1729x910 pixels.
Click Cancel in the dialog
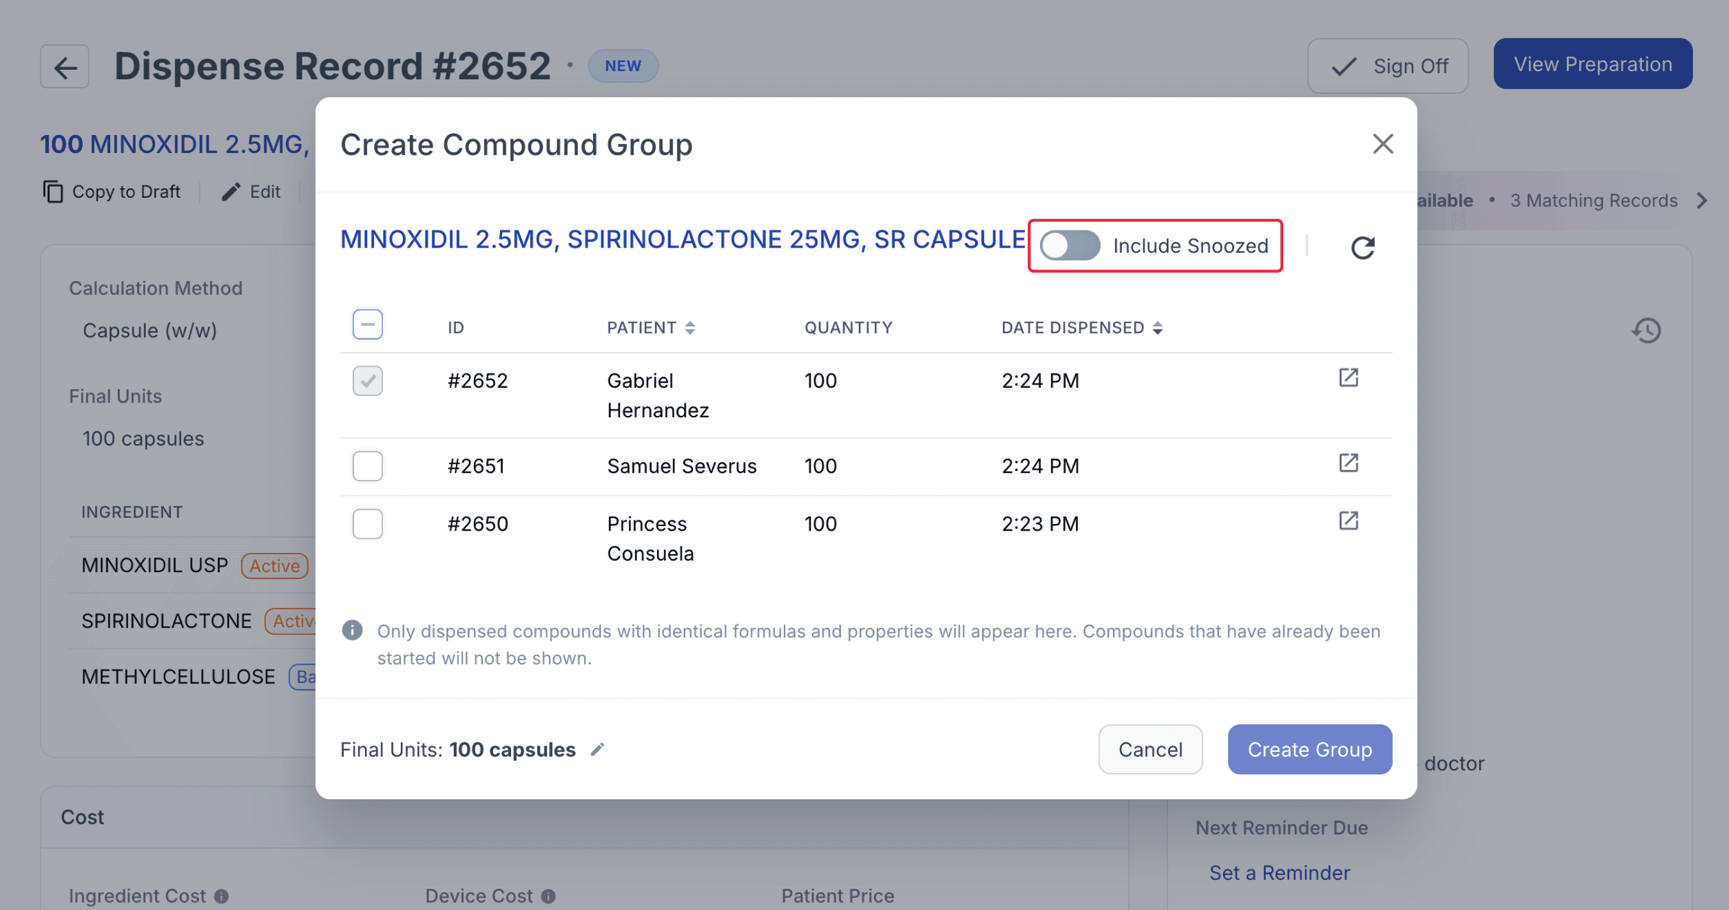pos(1151,749)
